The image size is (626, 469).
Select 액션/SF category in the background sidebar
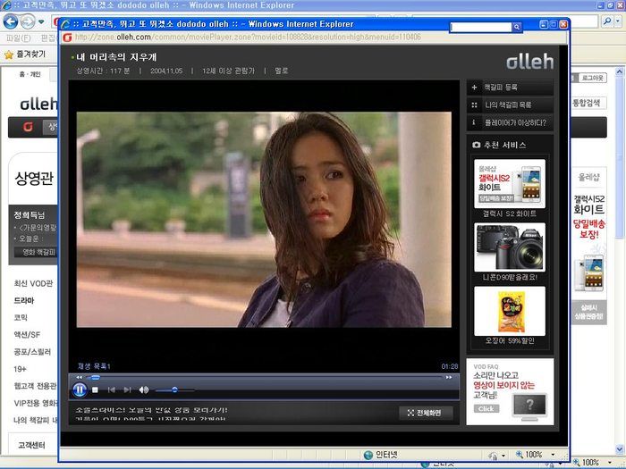pyautogui.click(x=27, y=335)
